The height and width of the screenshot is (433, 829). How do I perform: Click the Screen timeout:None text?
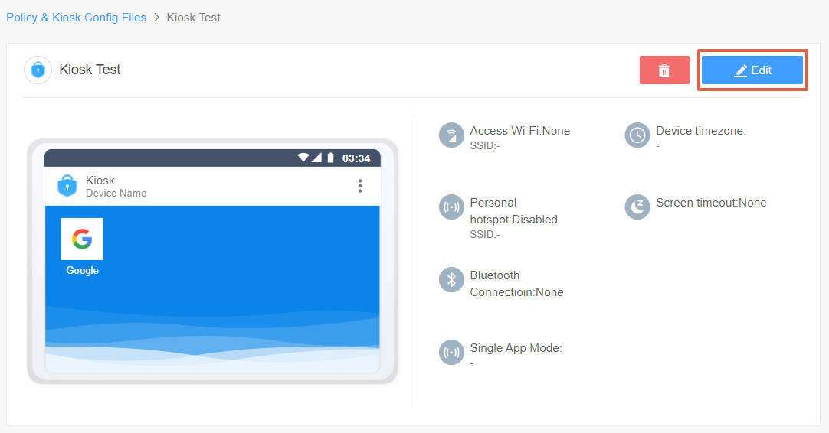[x=711, y=203]
